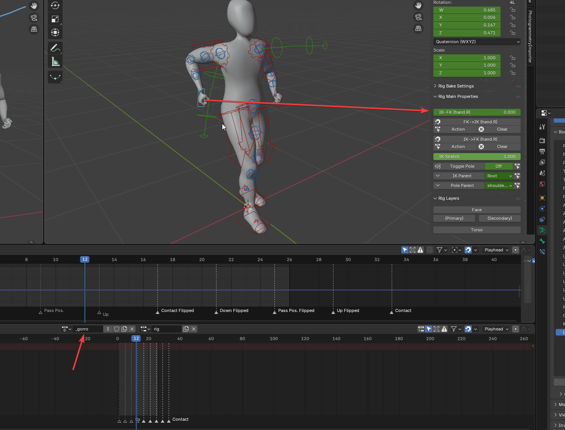Open the Quaternion (WXYZ) rotation mode dropdown
The width and height of the screenshot is (565, 430).
point(477,42)
